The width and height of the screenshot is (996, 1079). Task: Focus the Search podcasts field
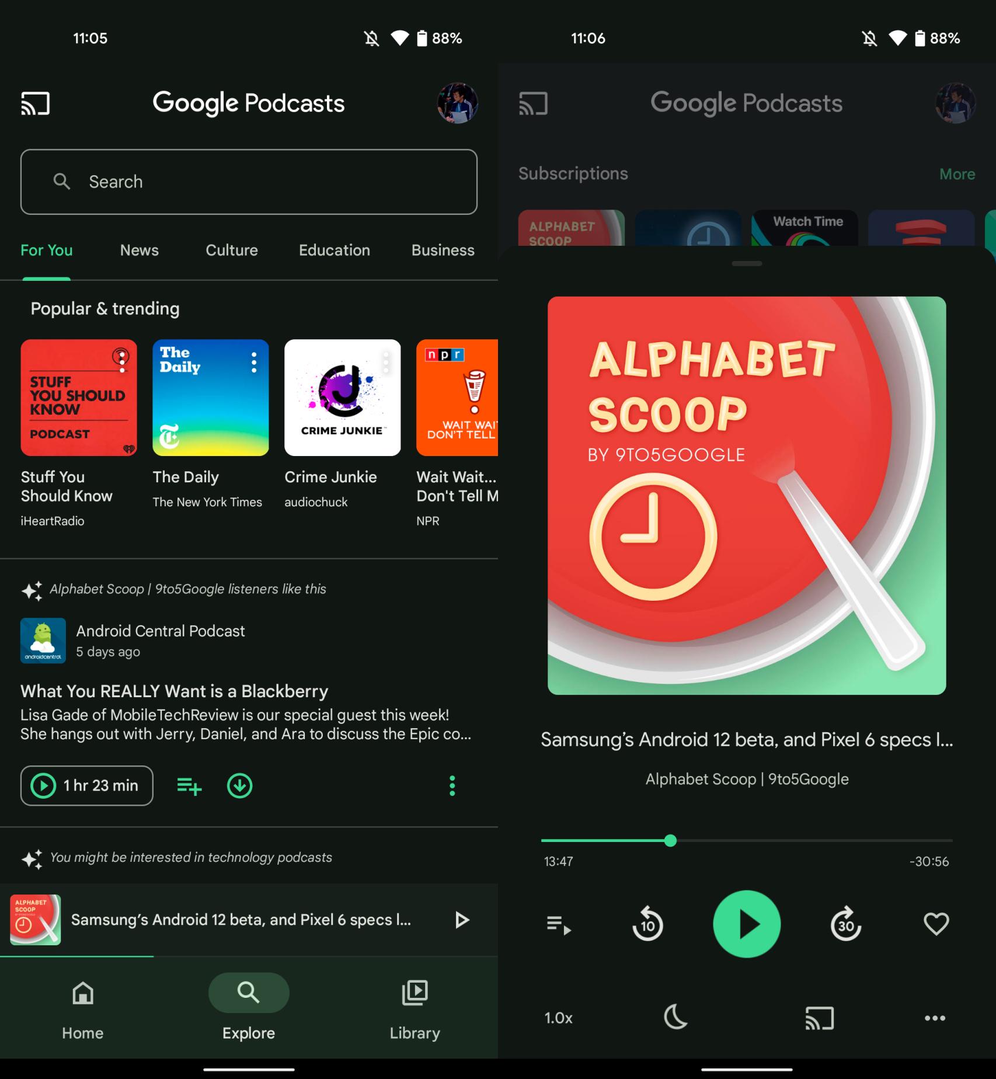click(x=249, y=182)
